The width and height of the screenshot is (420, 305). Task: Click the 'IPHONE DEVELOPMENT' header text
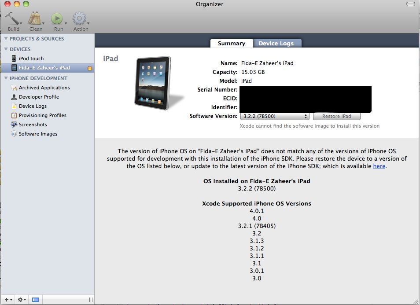38,78
